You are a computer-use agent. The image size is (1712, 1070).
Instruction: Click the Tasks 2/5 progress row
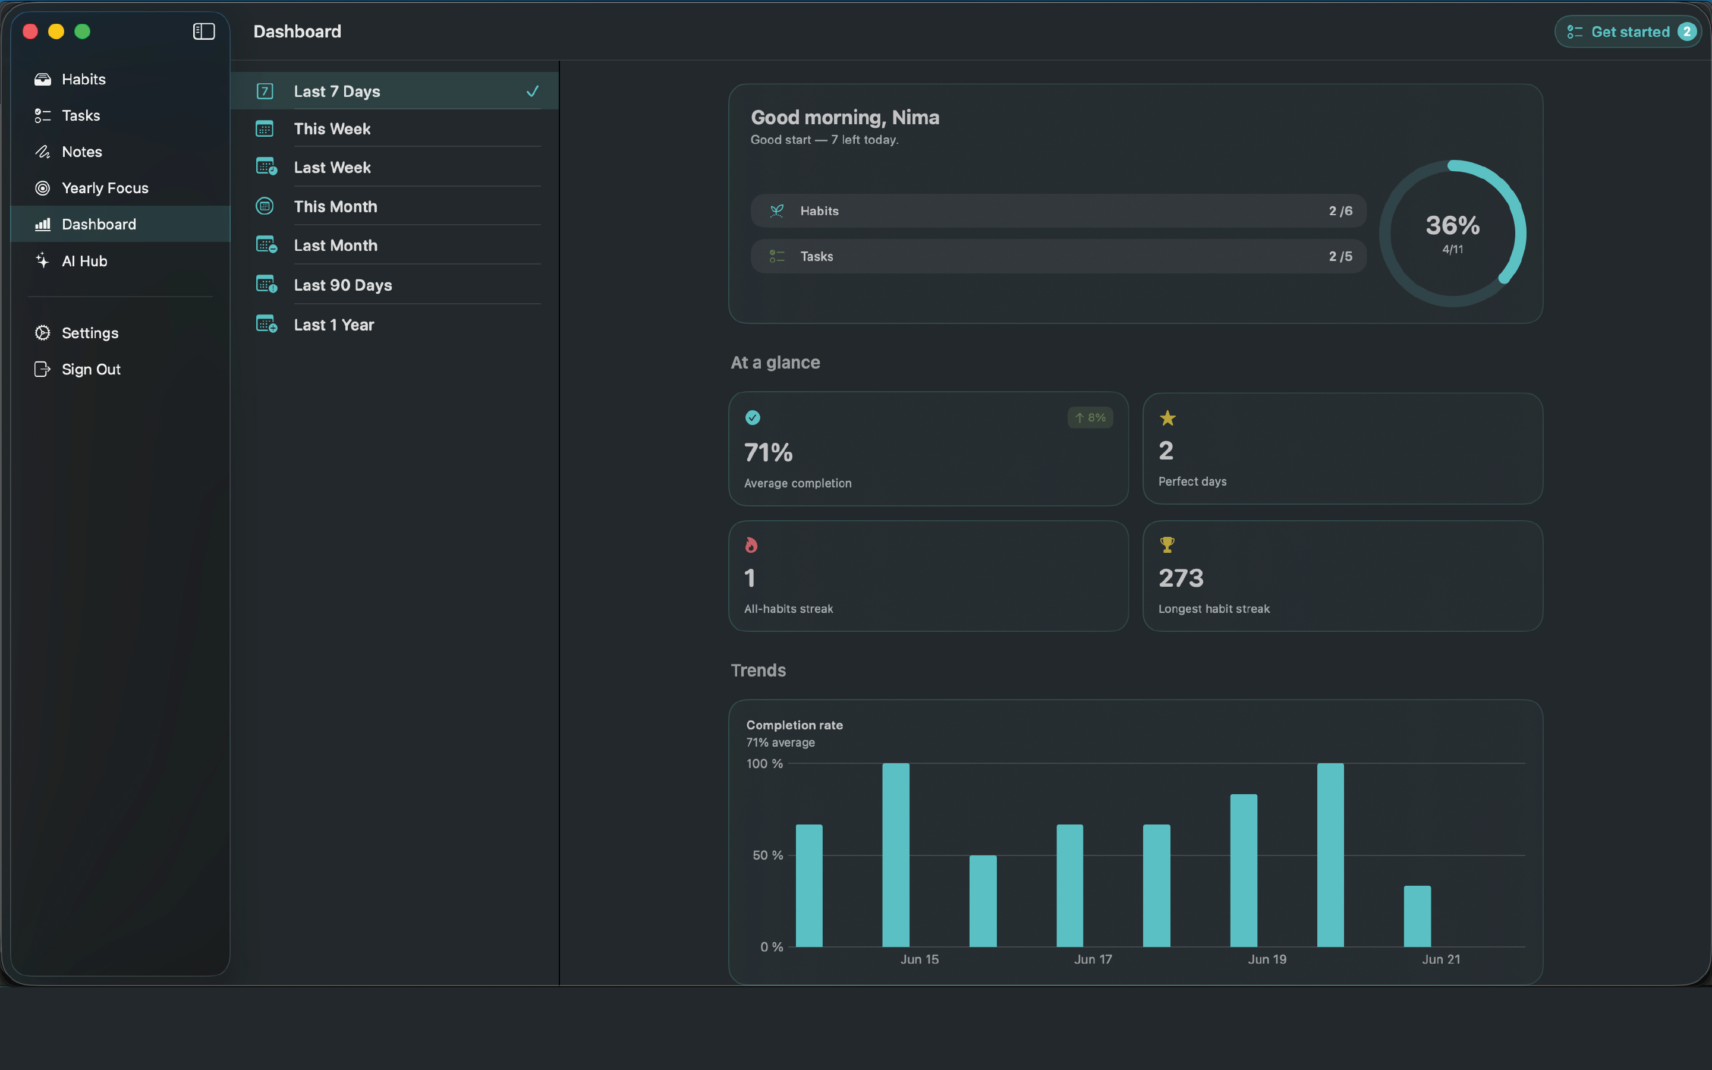1058,256
